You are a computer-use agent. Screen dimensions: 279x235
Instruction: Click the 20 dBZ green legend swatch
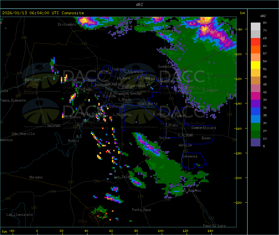click(255, 127)
